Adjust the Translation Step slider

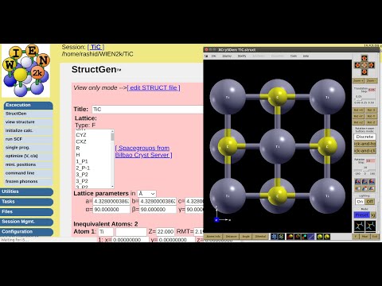(x=364, y=99)
